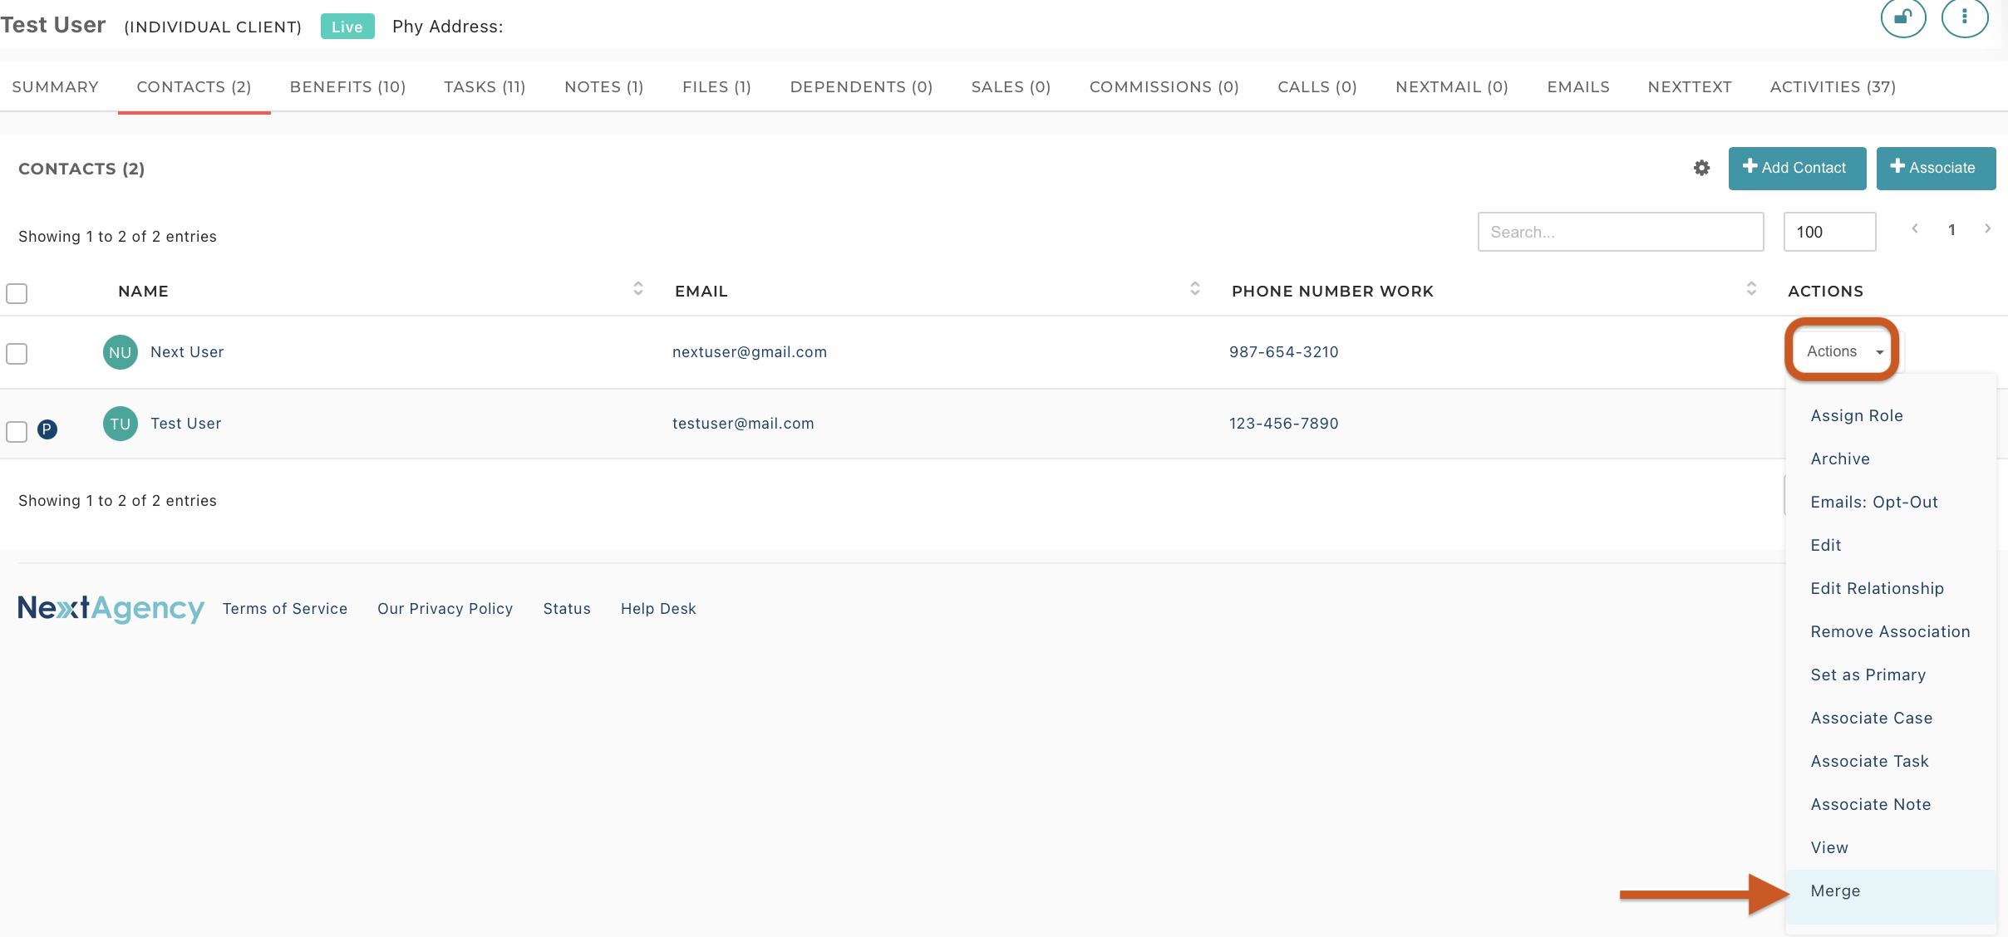Click the NU avatar for Next User
The image size is (2008, 937).
[120, 352]
